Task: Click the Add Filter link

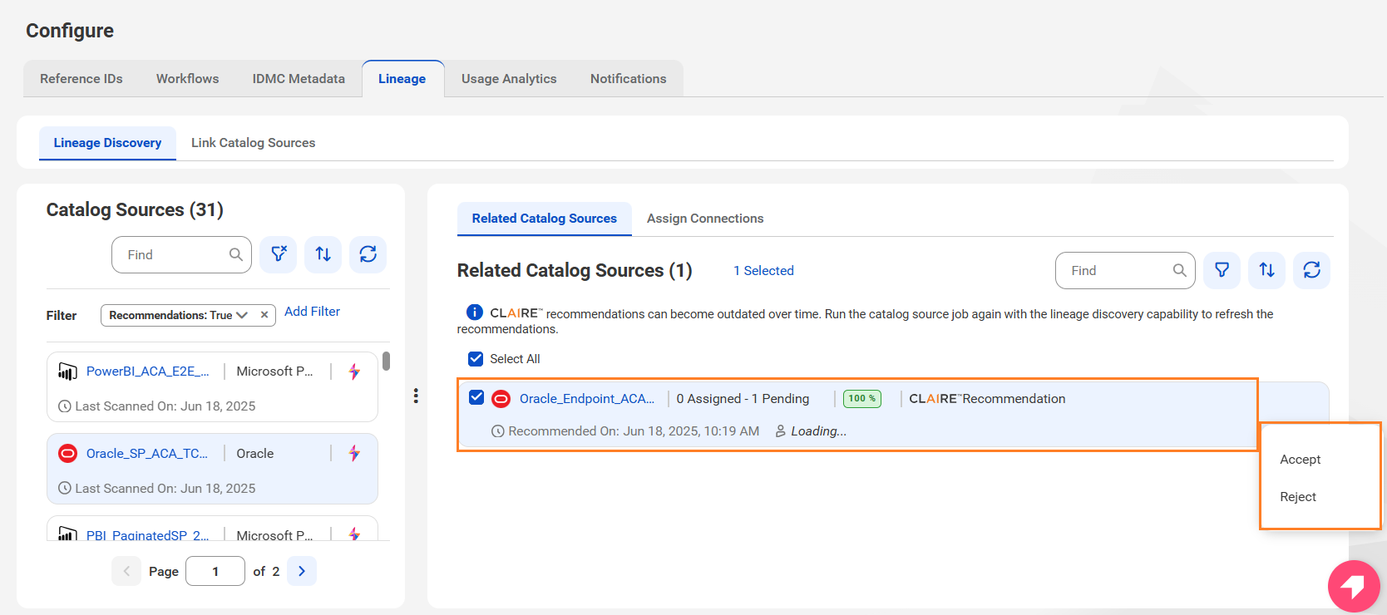Action: [x=312, y=312]
